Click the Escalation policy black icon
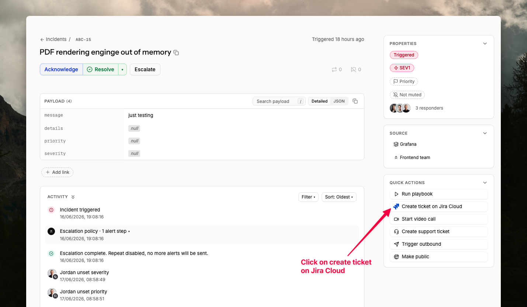The height and width of the screenshot is (307, 527). tap(51, 231)
